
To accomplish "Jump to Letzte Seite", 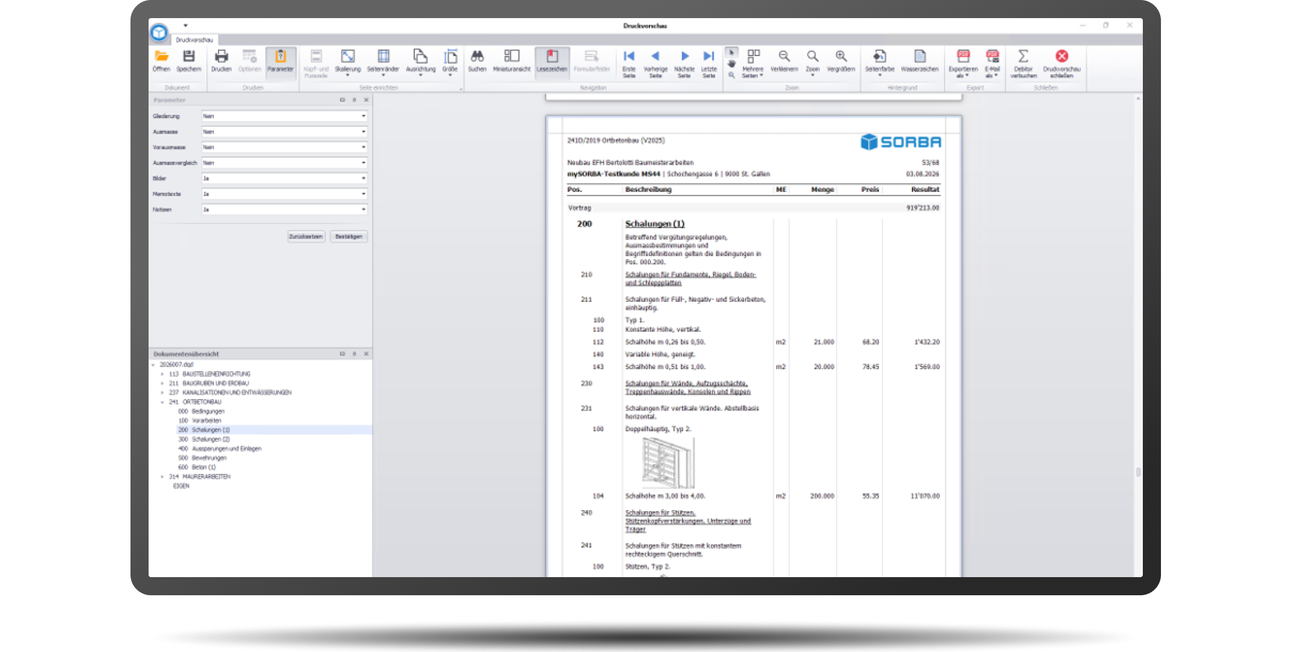I will point(709,63).
